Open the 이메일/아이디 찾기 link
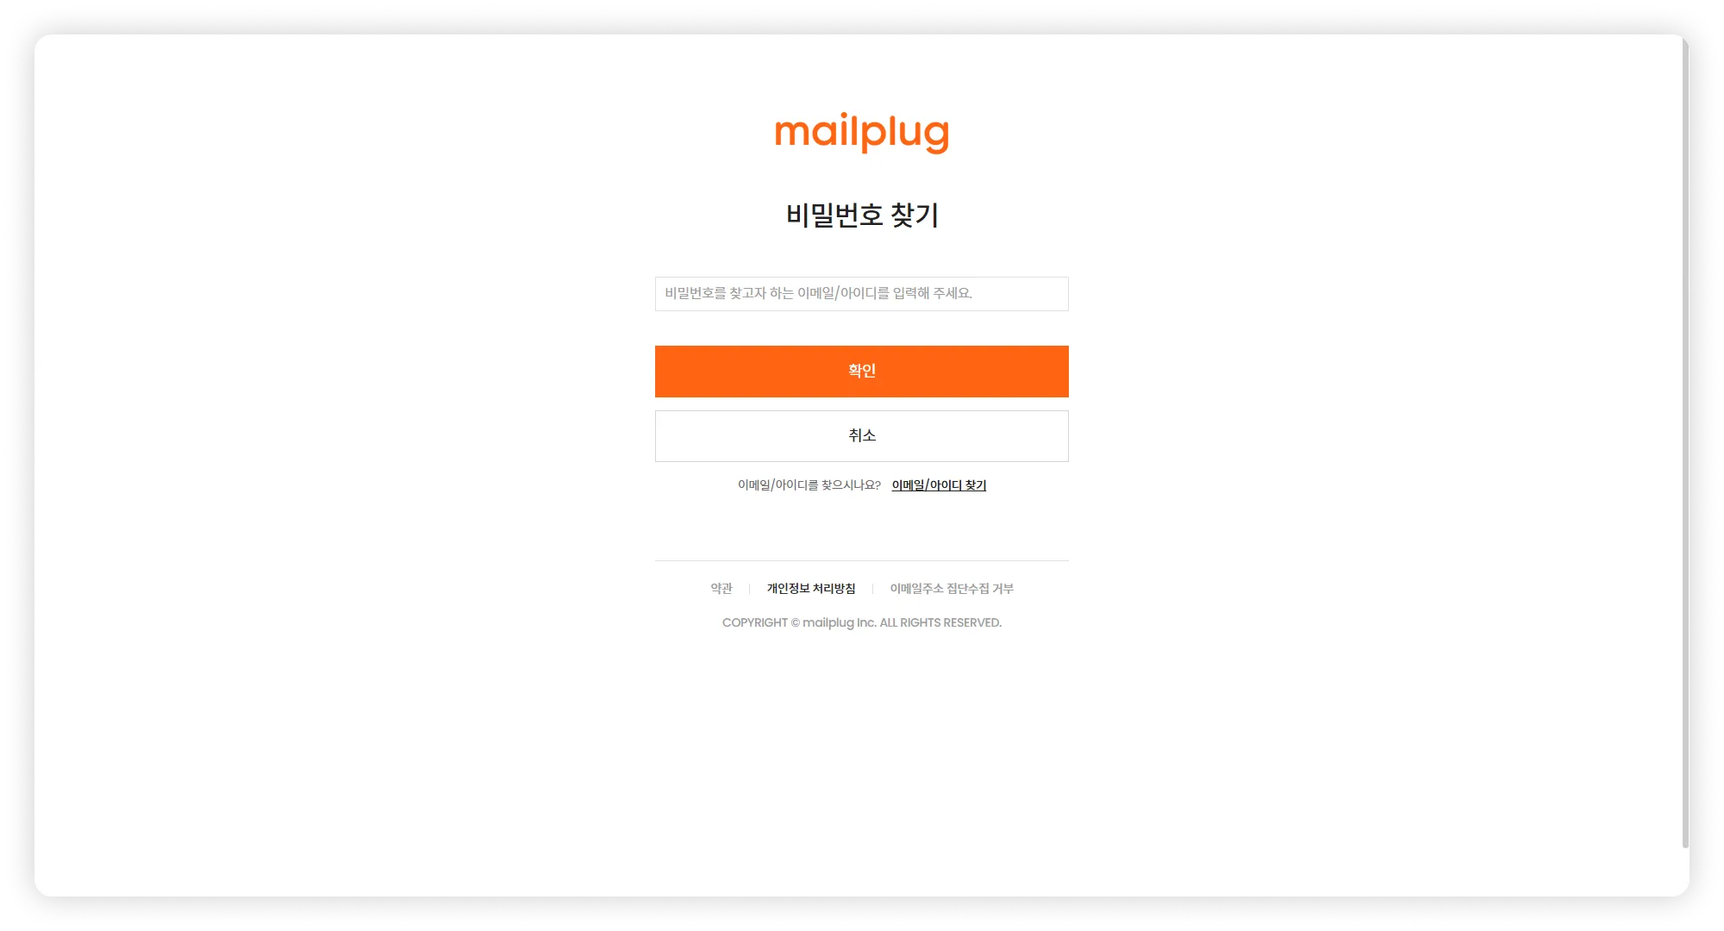 click(x=939, y=485)
